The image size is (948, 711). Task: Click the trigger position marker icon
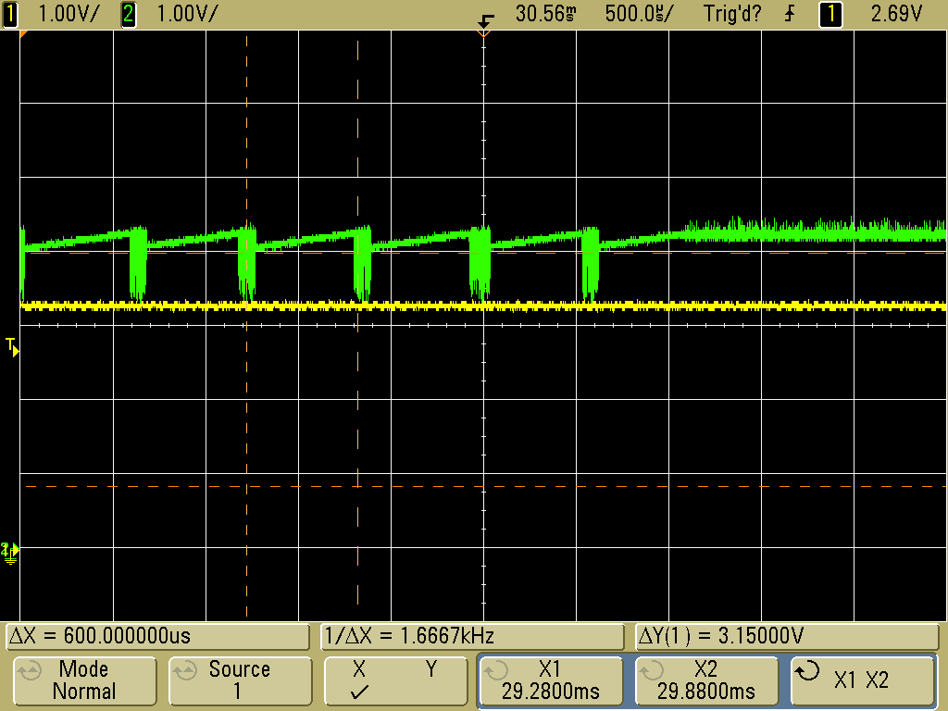(485, 21)
